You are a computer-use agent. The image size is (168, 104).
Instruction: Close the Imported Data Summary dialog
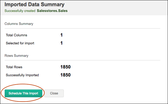point(54,93)
